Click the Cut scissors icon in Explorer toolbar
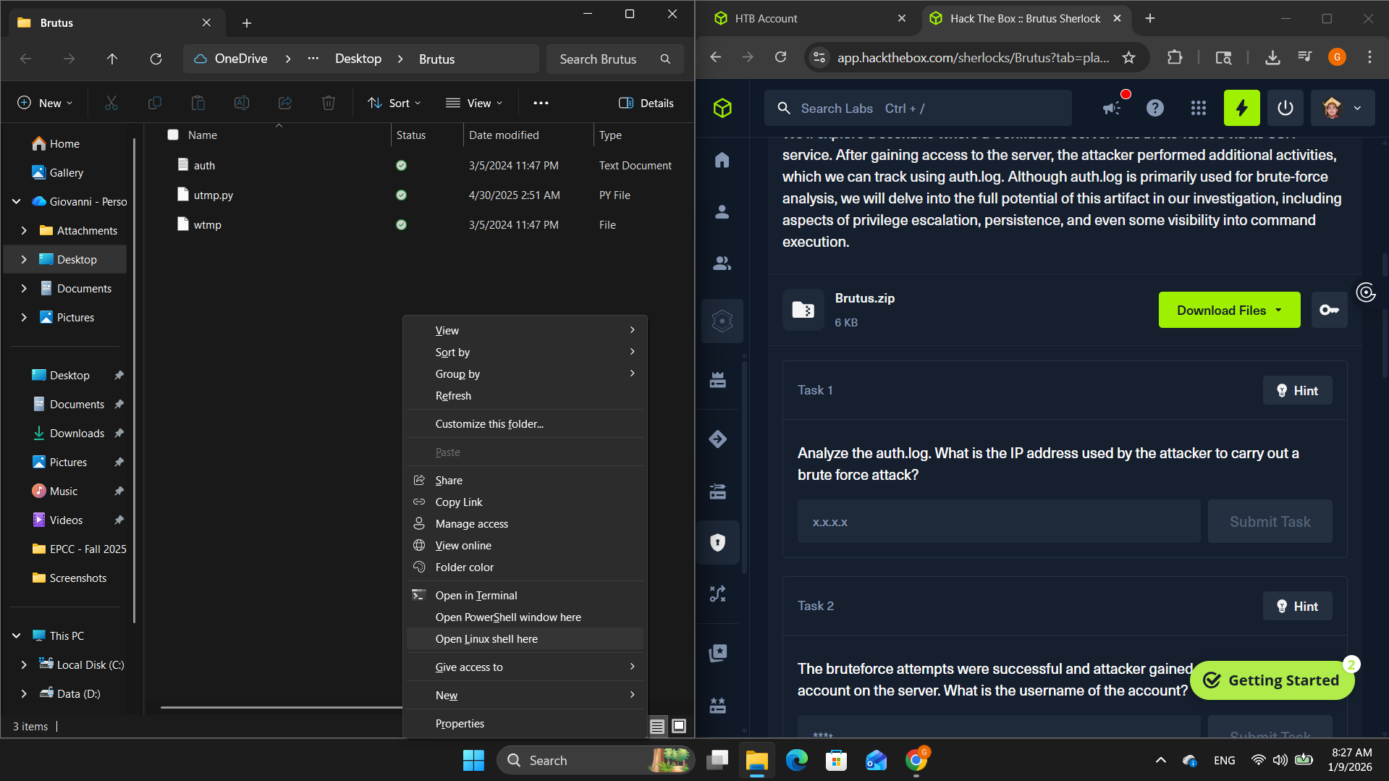 click(x=111, y=103)
